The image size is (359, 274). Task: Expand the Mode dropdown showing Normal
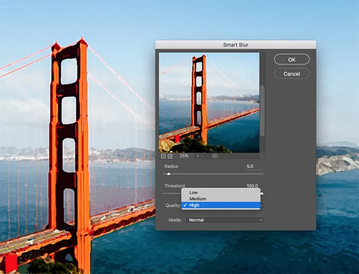(x=225, y=220)
